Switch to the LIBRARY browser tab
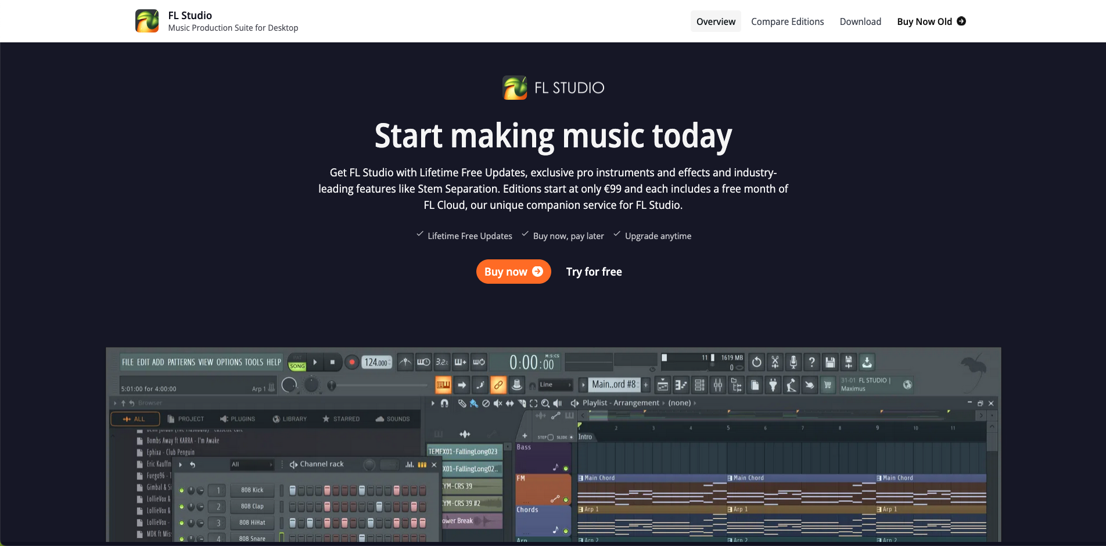This screenshot has height=546, width=1106. pyautogui.click(x=289, y=419)
